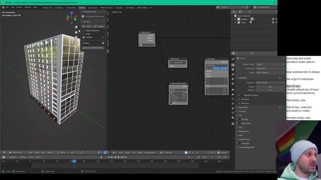Toggle the building ID key checkbox
Viewport: 321px width, 180px height.
tap(84, 37)
